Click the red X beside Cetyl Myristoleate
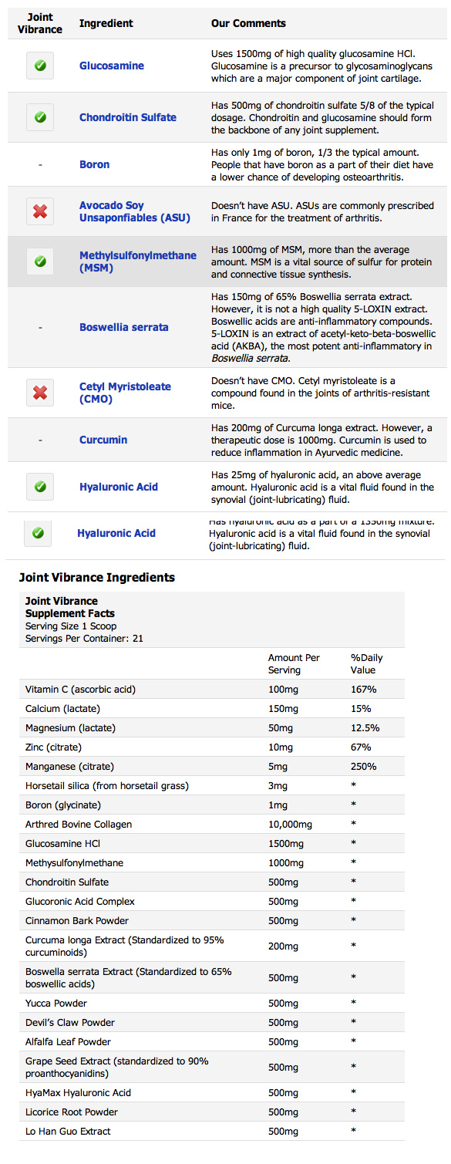 [40, 393]
